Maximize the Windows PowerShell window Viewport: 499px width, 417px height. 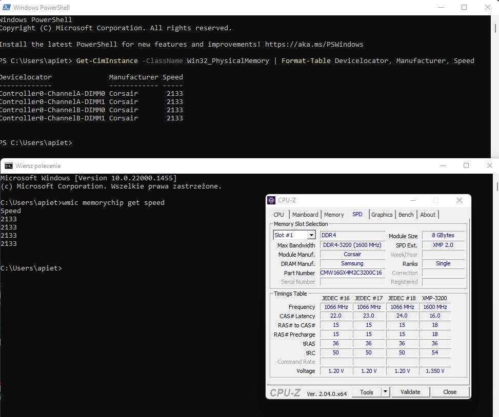pos(464,7)
